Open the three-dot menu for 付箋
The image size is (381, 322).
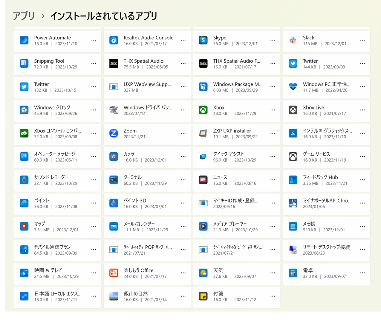273,296
